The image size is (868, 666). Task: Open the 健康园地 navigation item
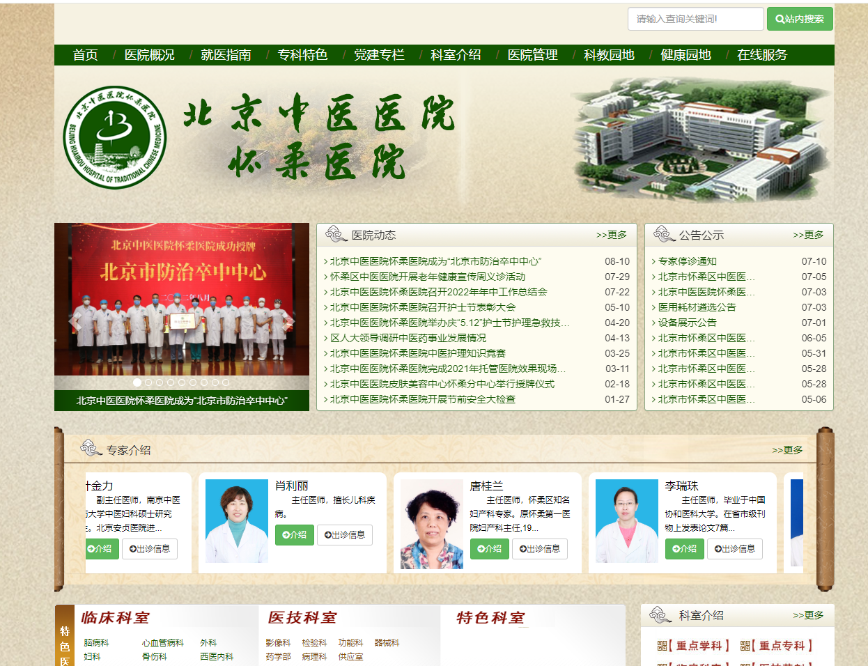[685, 55]
